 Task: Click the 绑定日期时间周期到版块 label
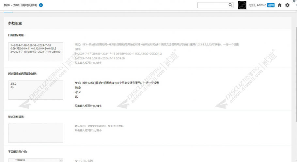point(23,74)
